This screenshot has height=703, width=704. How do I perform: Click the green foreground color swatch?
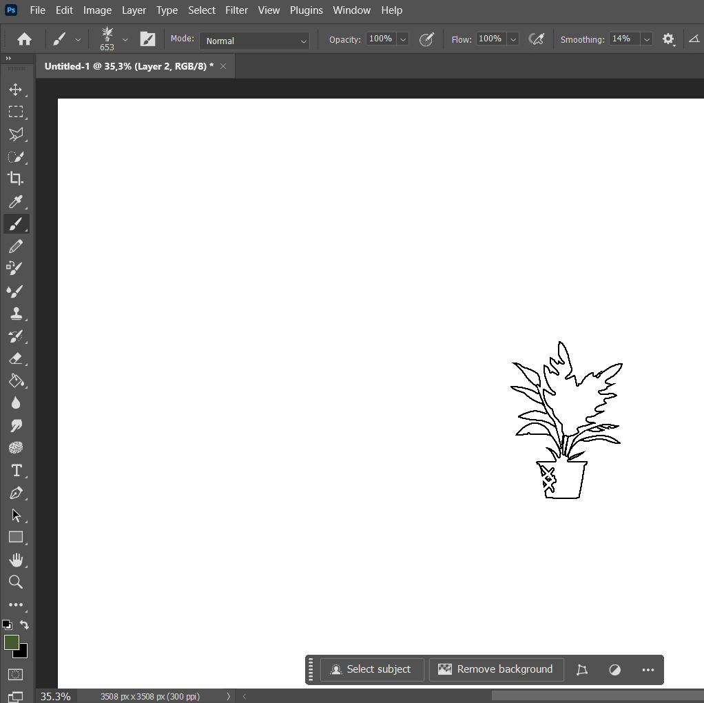click(x=12, y=642)
